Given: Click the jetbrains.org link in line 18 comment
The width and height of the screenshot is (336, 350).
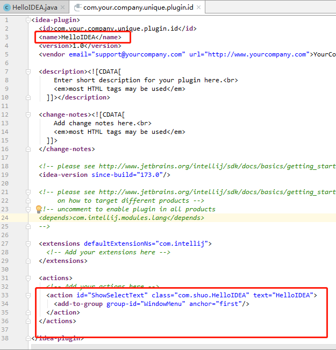Looking at the screenshot, I should 217,166.
